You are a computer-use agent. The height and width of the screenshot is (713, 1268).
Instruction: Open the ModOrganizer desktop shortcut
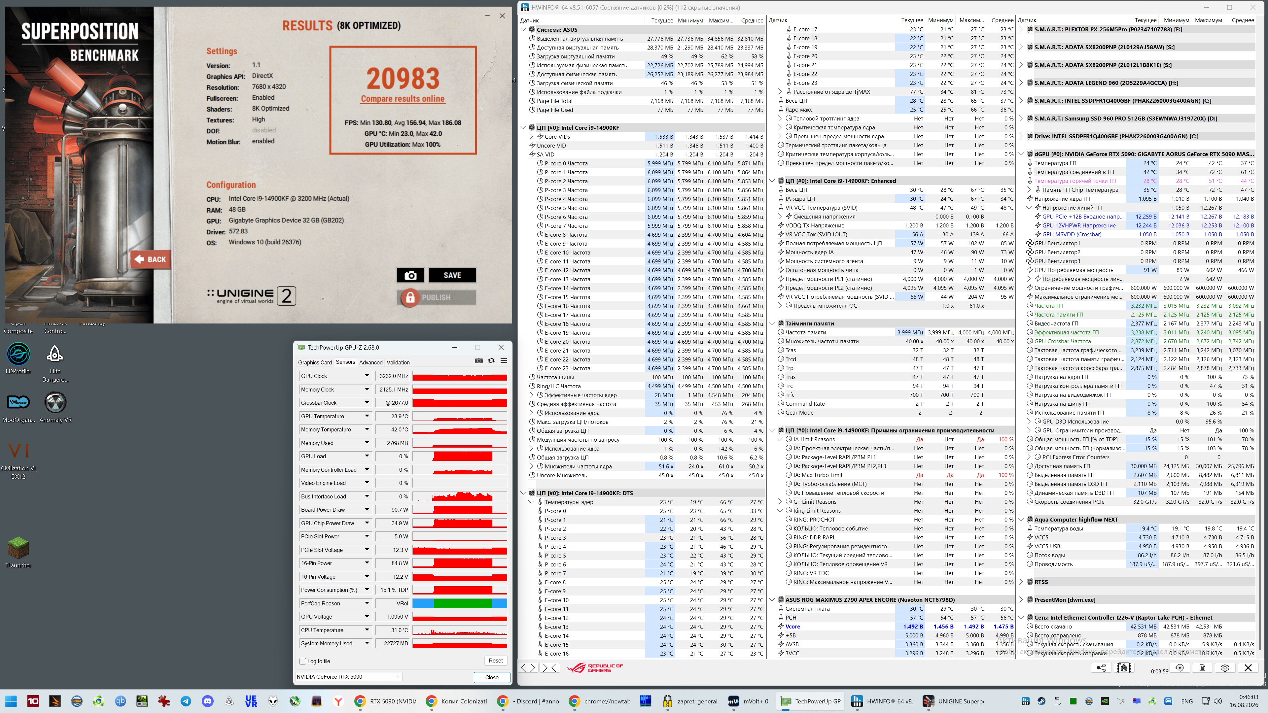coord(19,407)
